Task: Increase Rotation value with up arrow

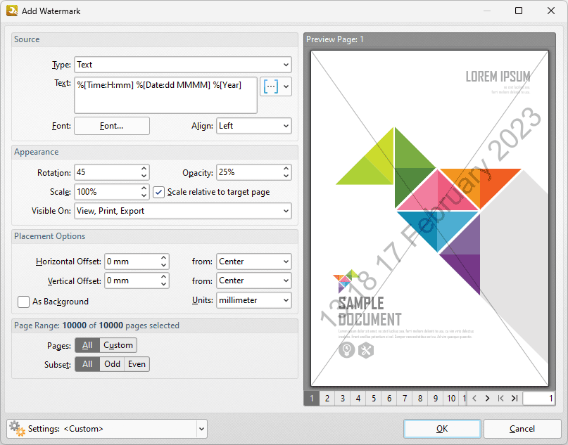Action: coord(144,169)
